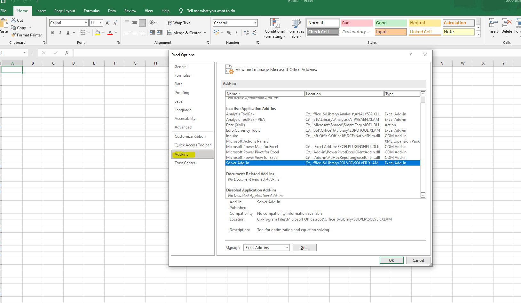Apply the Percent Style format
Screen dimensions: 521x303
[229, 33]
